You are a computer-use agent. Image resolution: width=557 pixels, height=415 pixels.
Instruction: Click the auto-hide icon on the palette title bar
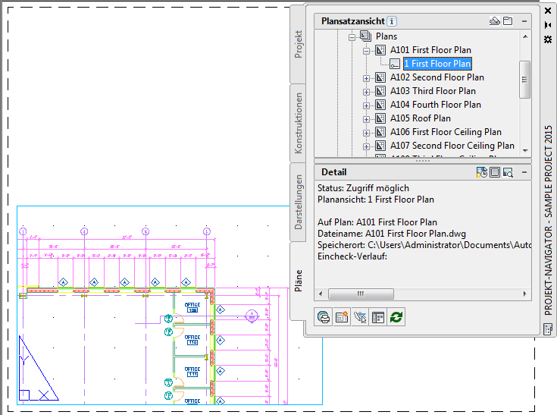[x=548, y=25]
